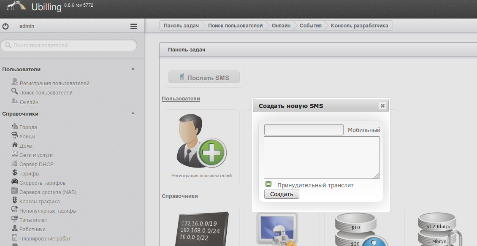Click the Ubilling title text
477x246 pixels.
point(46,7)
